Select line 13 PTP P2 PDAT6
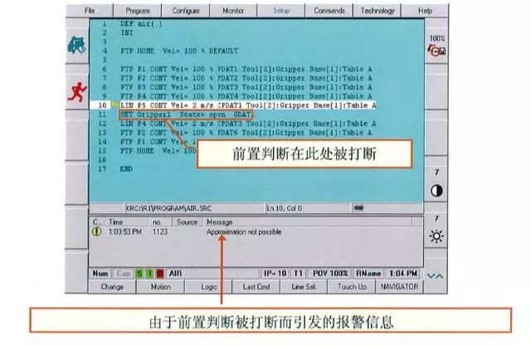This screenshot has height=345, width=531. pyautogui.click(x=246, y=133)
